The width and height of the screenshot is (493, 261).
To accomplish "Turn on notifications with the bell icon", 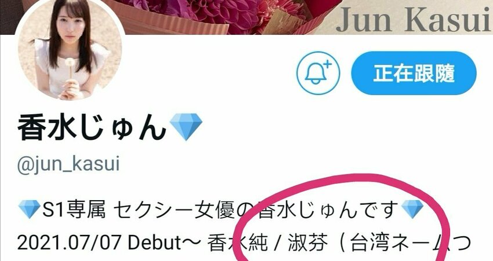I will click(318, 73).
